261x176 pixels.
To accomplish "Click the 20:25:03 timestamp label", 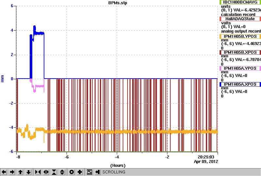I will tap(206, 157).
